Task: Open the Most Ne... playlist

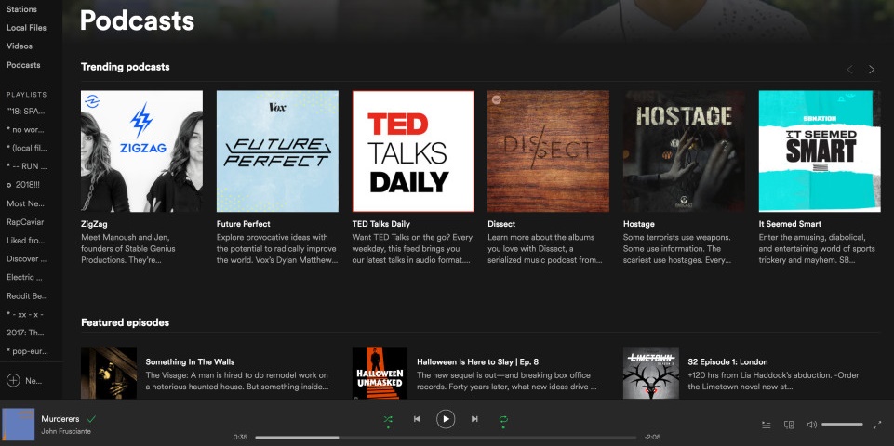Action: [x=25, y=203]
